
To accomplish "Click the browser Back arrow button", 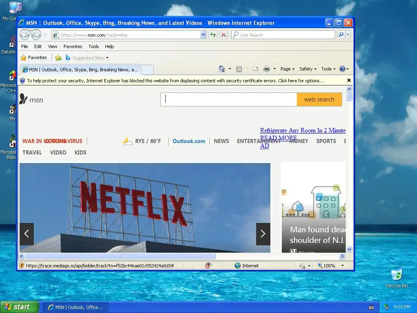I will coord(24,35).
